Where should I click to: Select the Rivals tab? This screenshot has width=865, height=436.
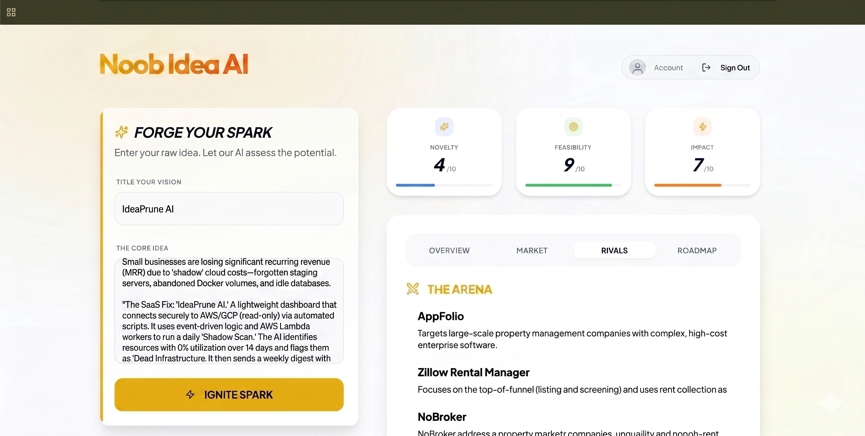coord(615,251)
